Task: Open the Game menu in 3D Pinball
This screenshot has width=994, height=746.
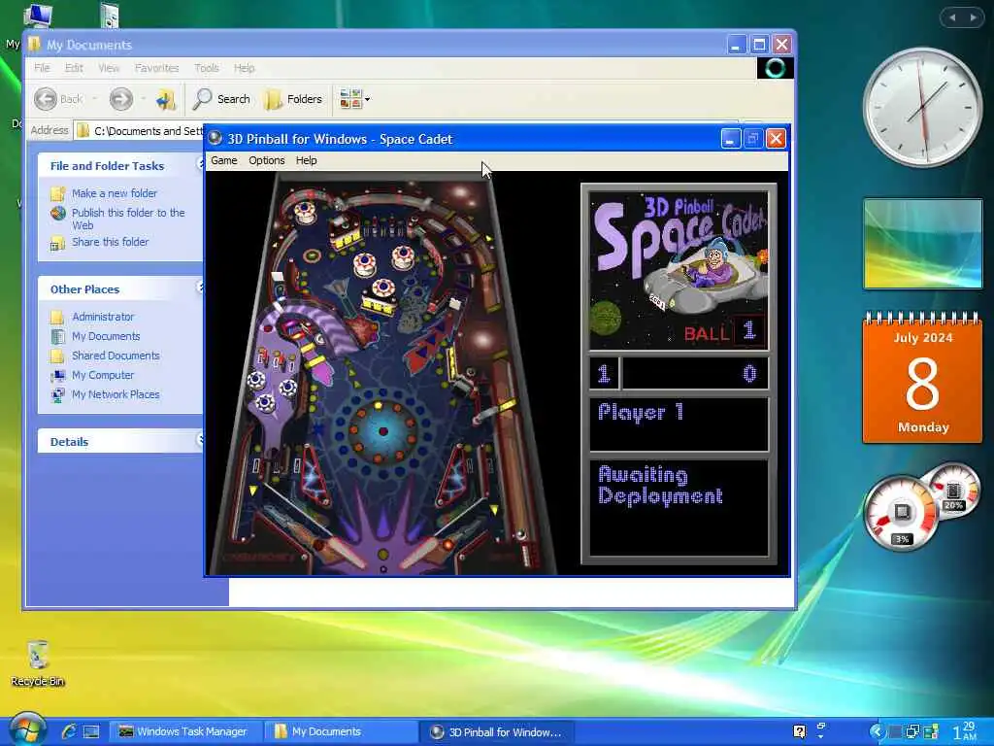Action: point(224,160)
